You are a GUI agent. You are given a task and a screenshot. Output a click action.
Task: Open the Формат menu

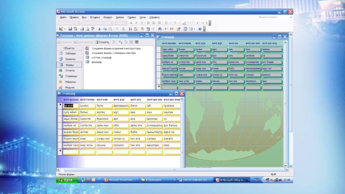(x=107, y=17)
